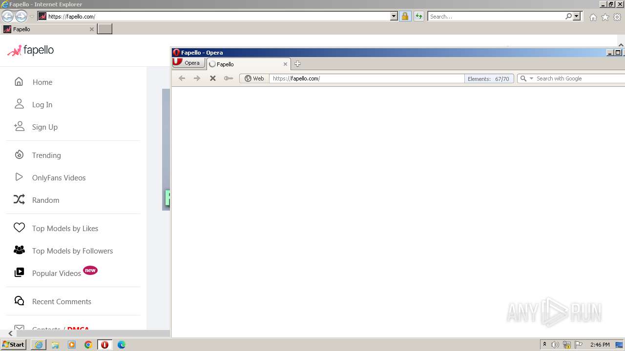Open Recent Comments link
Viewport: 625px width, 351px height.
click(x=62, y=301)
